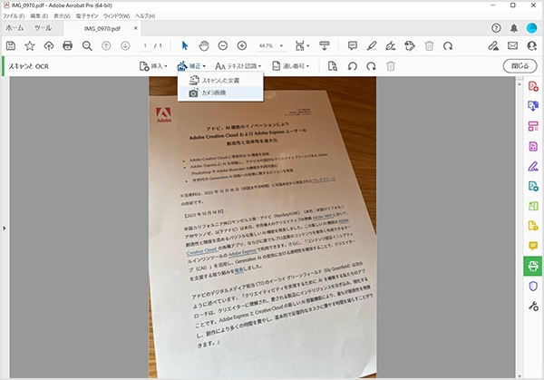Print the document with the printer icon
The width and height of the screenshot is (544, 380).
pyautogui.click(x=68, y=45)
